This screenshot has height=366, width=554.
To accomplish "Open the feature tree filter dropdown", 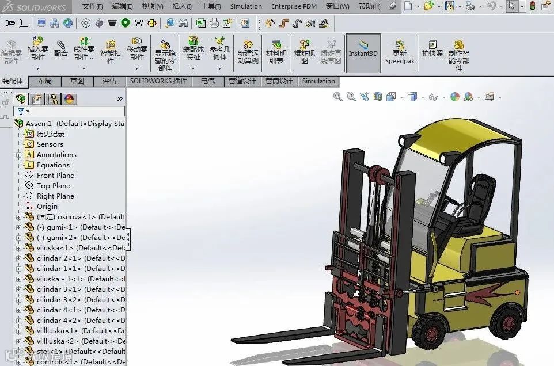I will coord(24,111).
